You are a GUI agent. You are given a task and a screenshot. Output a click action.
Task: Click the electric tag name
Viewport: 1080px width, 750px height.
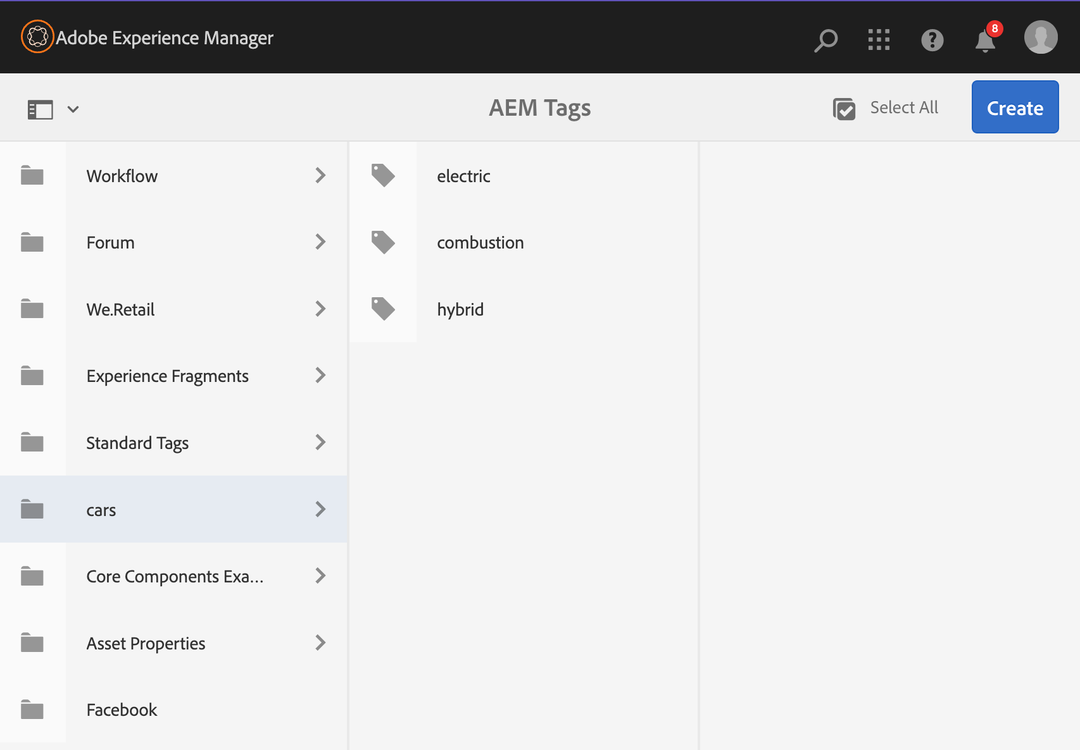pyautogui.click(x=464, y=176)
